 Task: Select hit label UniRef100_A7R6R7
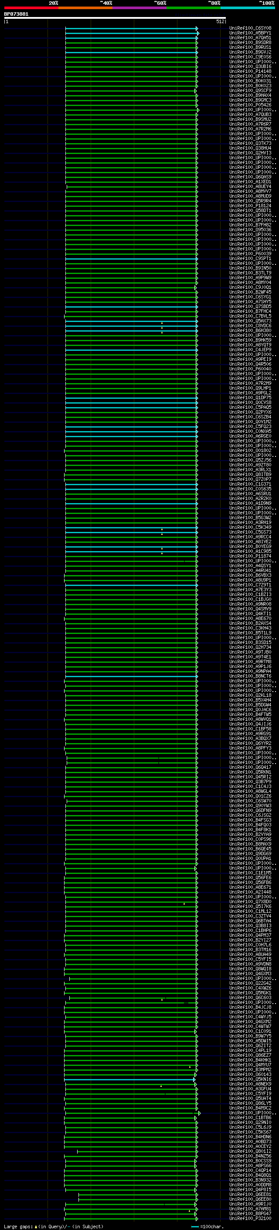[x=250, y=124]
